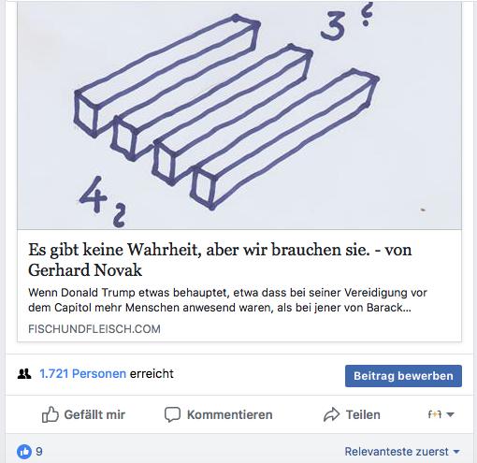
Task: Open the beams drawing article preview image
Action: click(239, 115)
